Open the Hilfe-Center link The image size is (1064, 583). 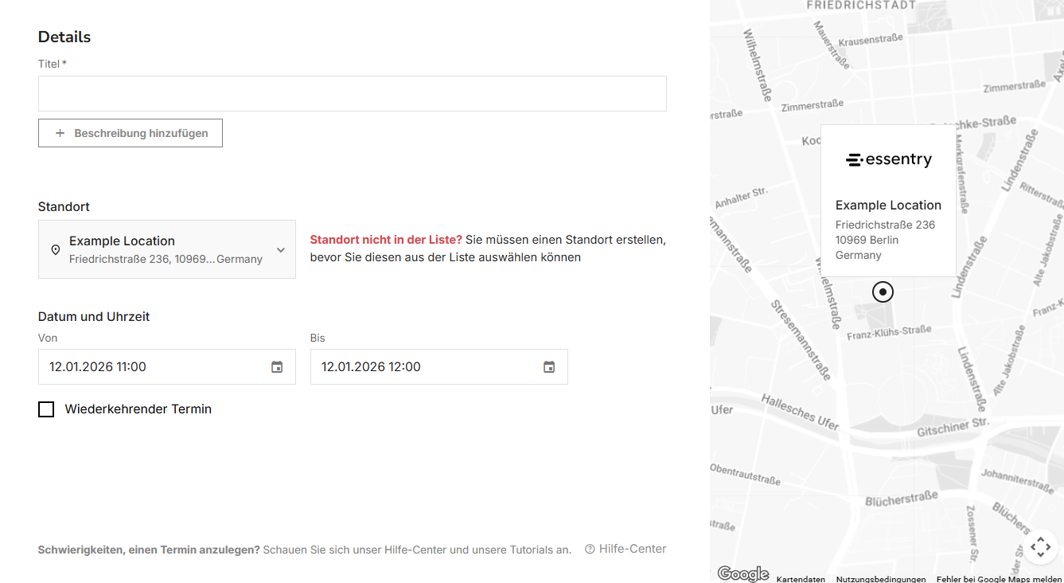pos(626,549)
